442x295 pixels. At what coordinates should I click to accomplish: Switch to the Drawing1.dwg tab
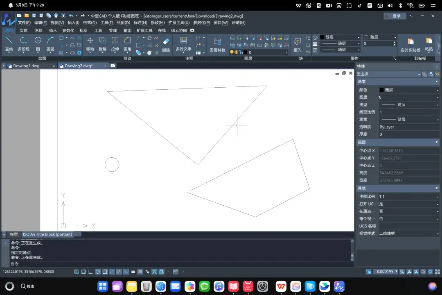[26, 66]
